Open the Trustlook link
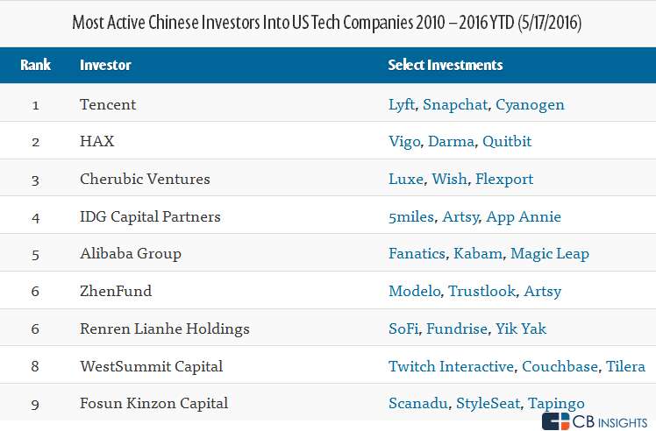The width and height of the screenshot is (656, 431). (x=481, y=291)
